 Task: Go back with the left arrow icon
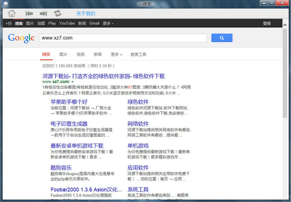(x=29, y=13)
